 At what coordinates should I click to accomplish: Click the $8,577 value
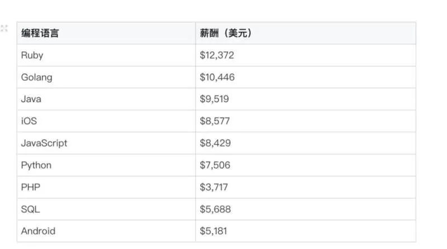215,121
